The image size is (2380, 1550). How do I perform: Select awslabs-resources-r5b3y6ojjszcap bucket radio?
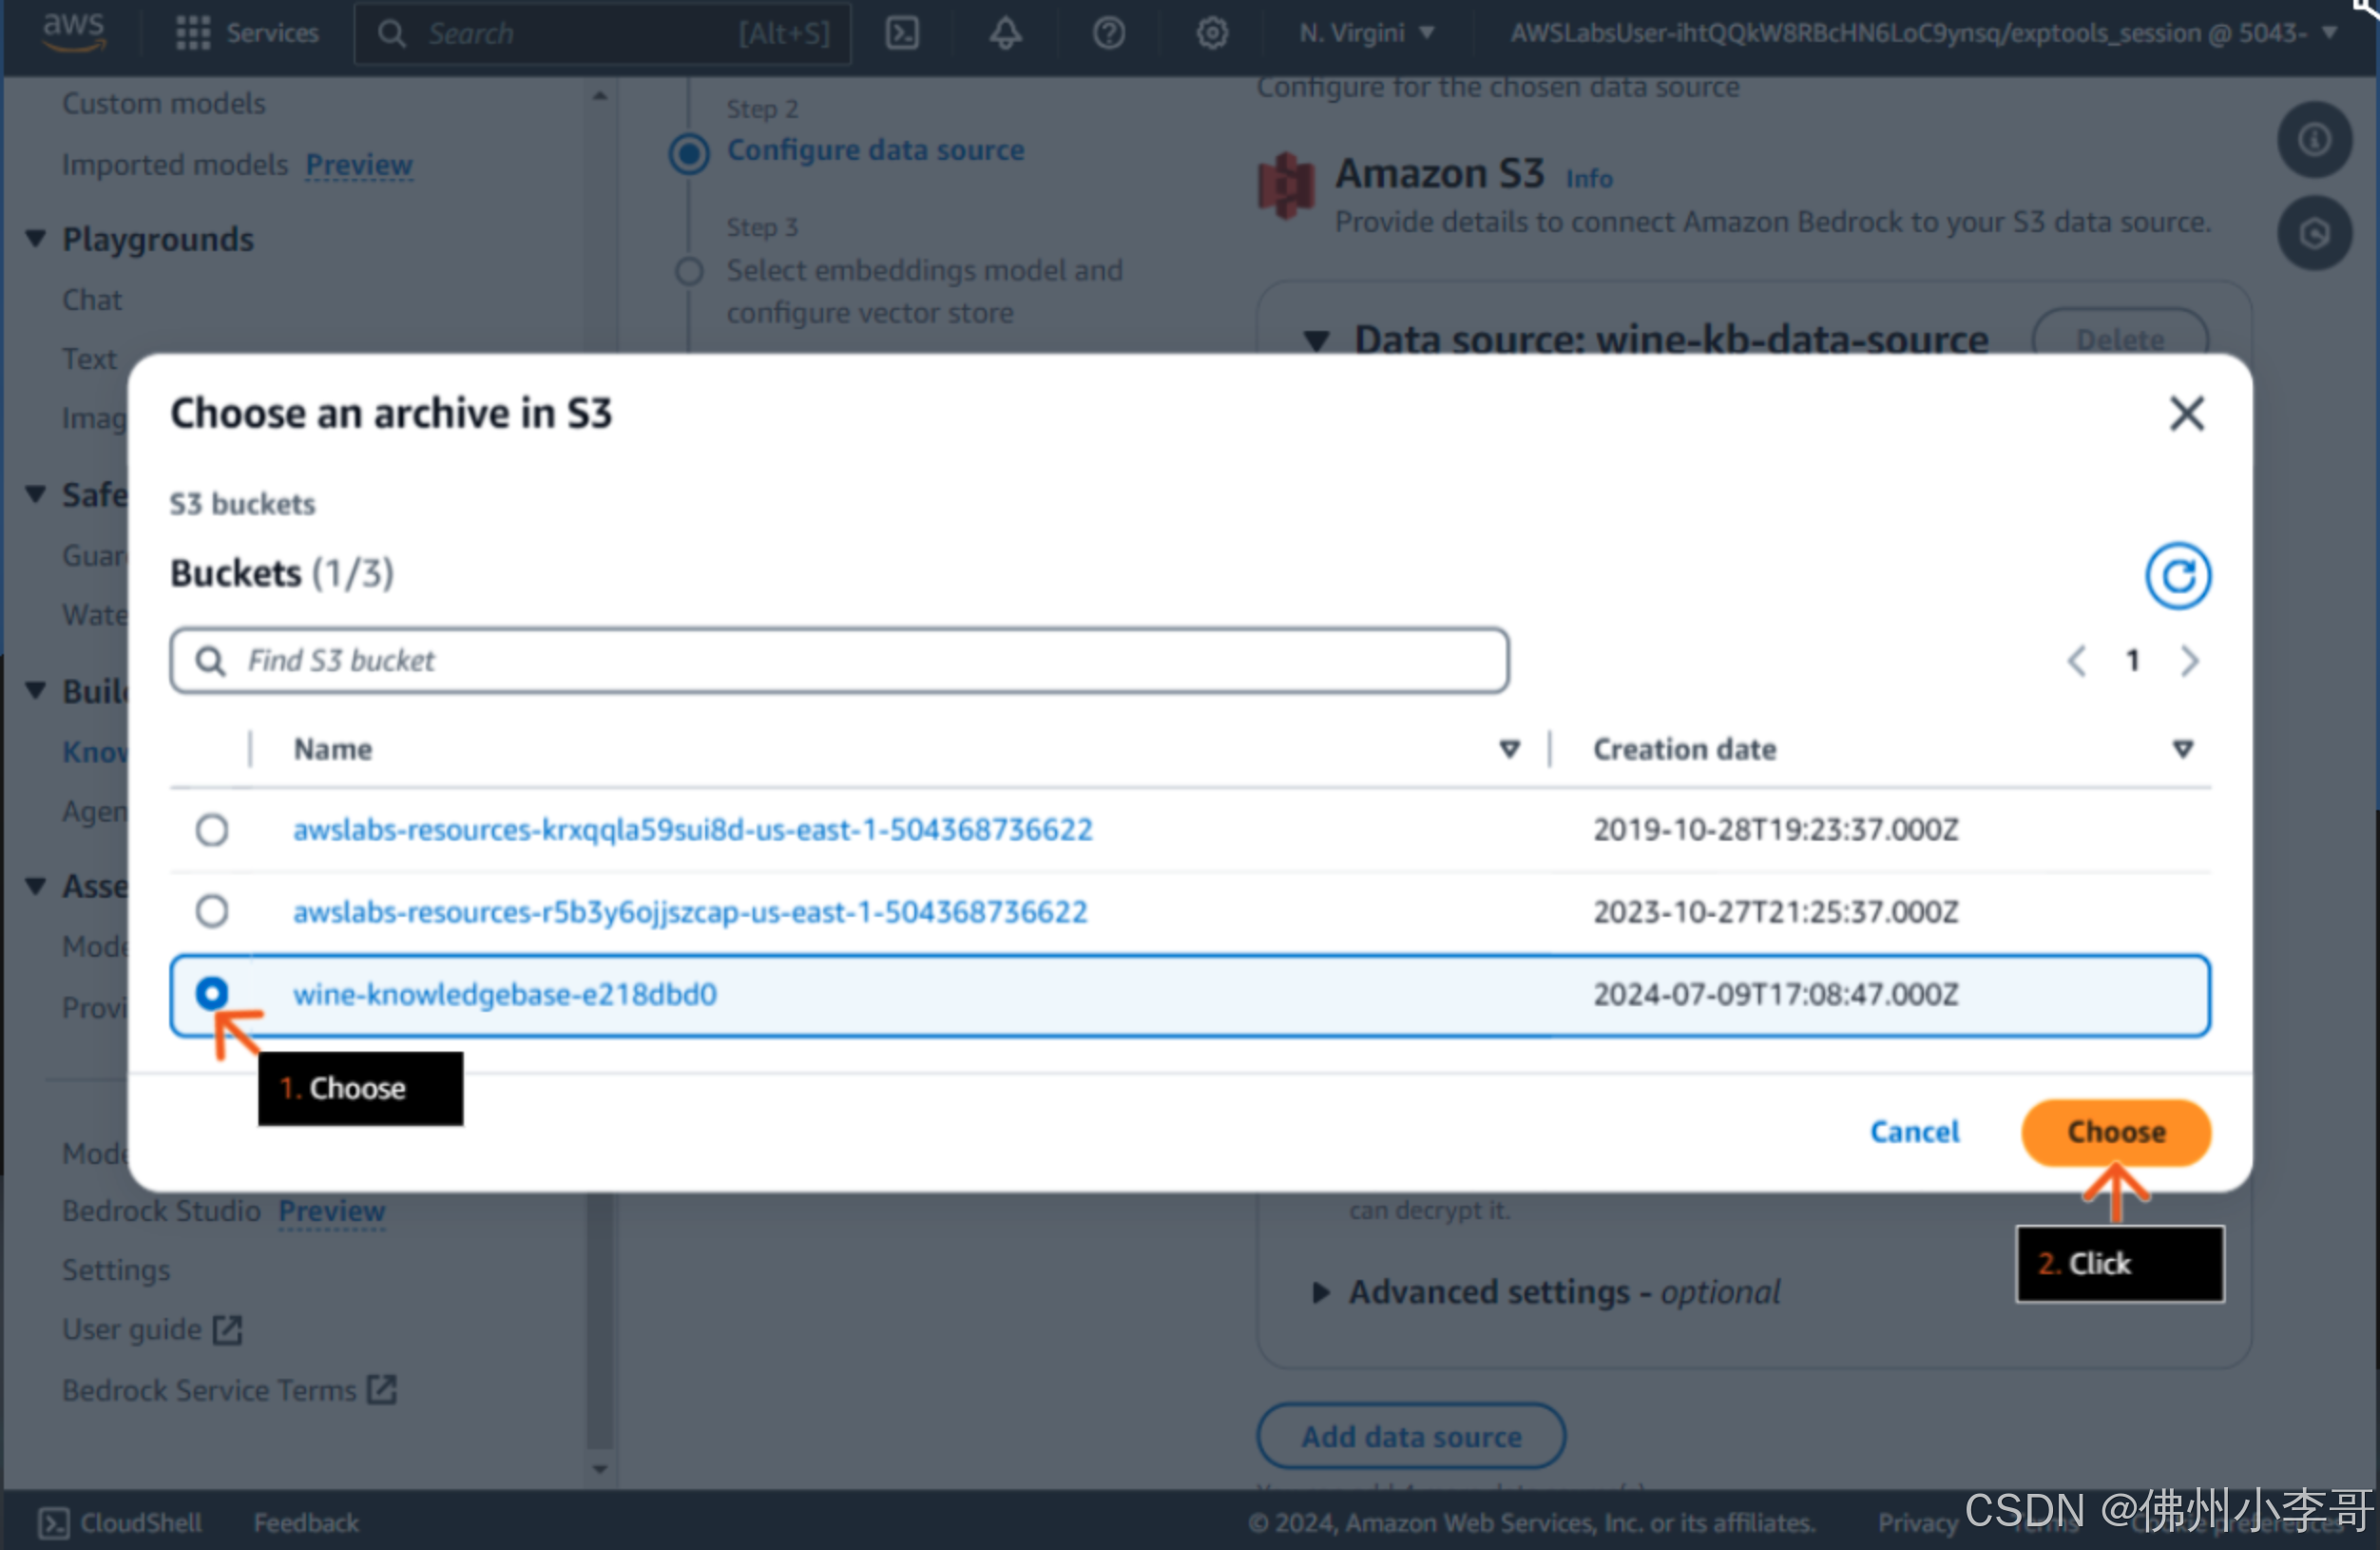(212, 911)
